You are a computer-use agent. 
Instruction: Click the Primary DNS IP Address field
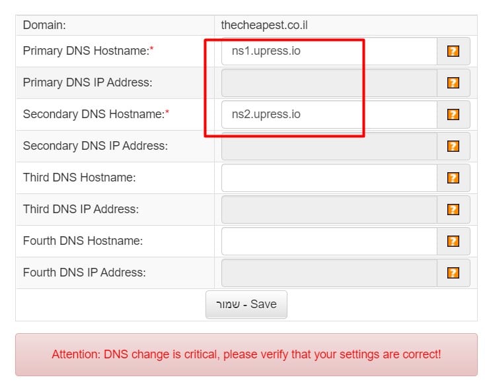tap(329, 82)
